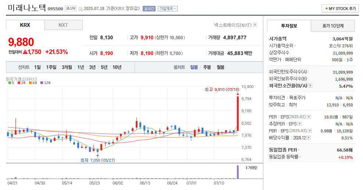The image size is (363, 190).
Task: Click help icon beside 배당수익률 2024.12
Action: click(308, 138)
